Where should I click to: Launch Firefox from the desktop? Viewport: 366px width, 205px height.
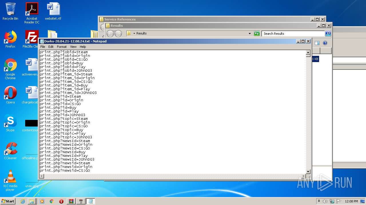click(x=10, y=39)
